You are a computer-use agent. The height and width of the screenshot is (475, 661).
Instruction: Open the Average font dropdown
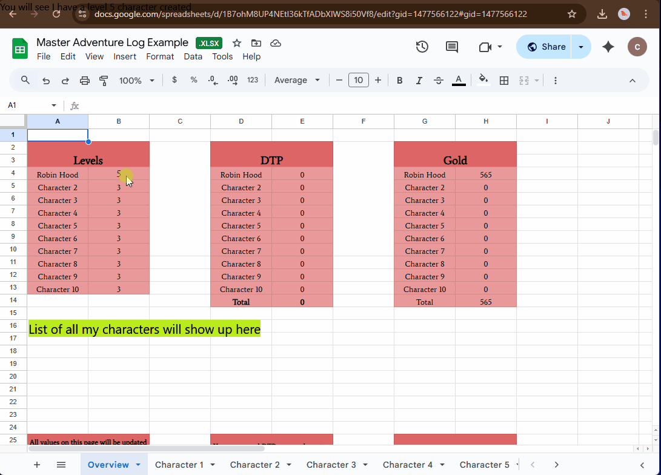click(297, 80)
